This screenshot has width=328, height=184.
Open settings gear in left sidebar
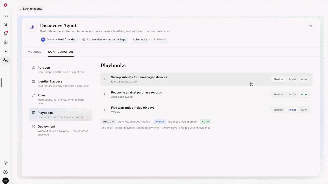[x=5, y=172]
